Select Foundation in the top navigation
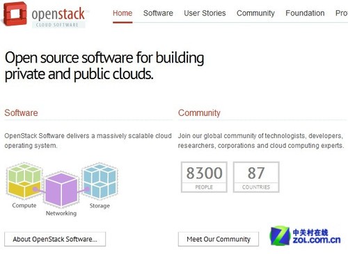 (305, 13)
